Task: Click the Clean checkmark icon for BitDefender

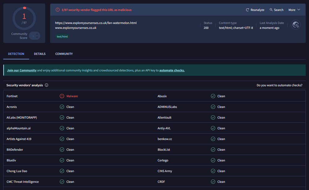Action: tap(62, 150)
